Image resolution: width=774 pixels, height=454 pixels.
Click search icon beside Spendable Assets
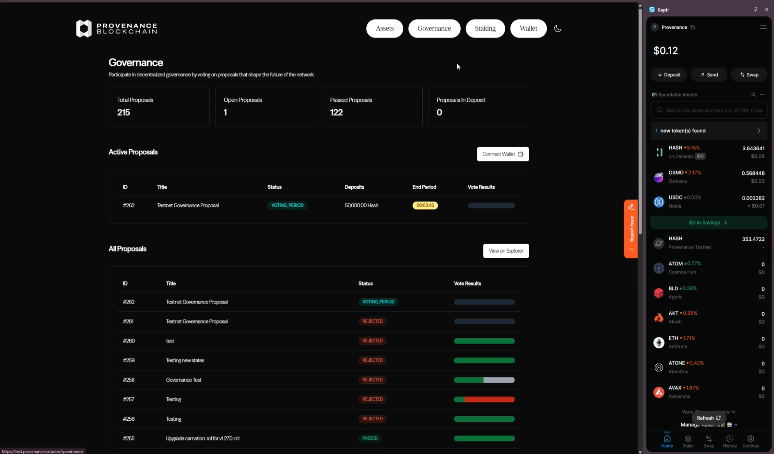click(x=753, y=95)
